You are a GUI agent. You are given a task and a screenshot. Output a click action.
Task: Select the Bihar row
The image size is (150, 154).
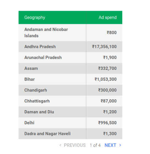coord(70,79)
